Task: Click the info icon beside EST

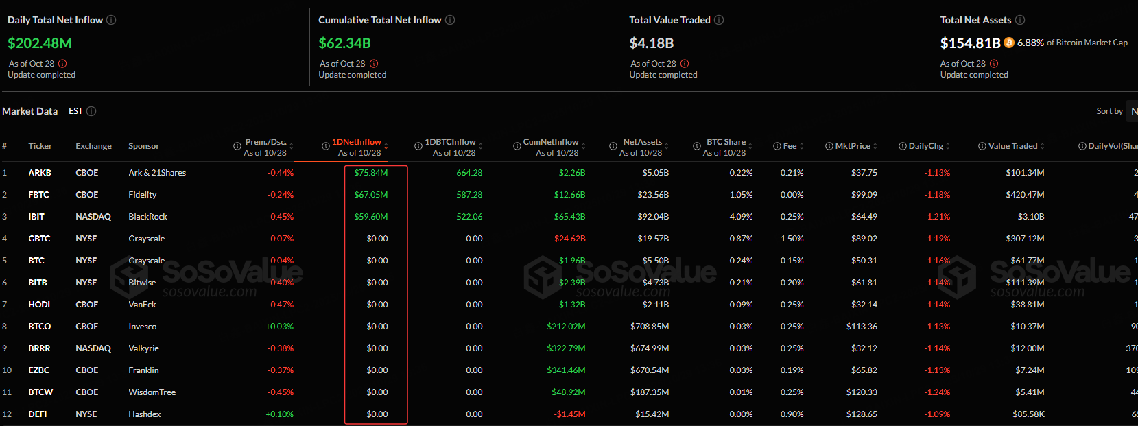Action: (x=91, y=111)
